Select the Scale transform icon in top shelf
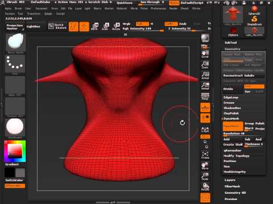273x204 pixels. click(105, 27)
